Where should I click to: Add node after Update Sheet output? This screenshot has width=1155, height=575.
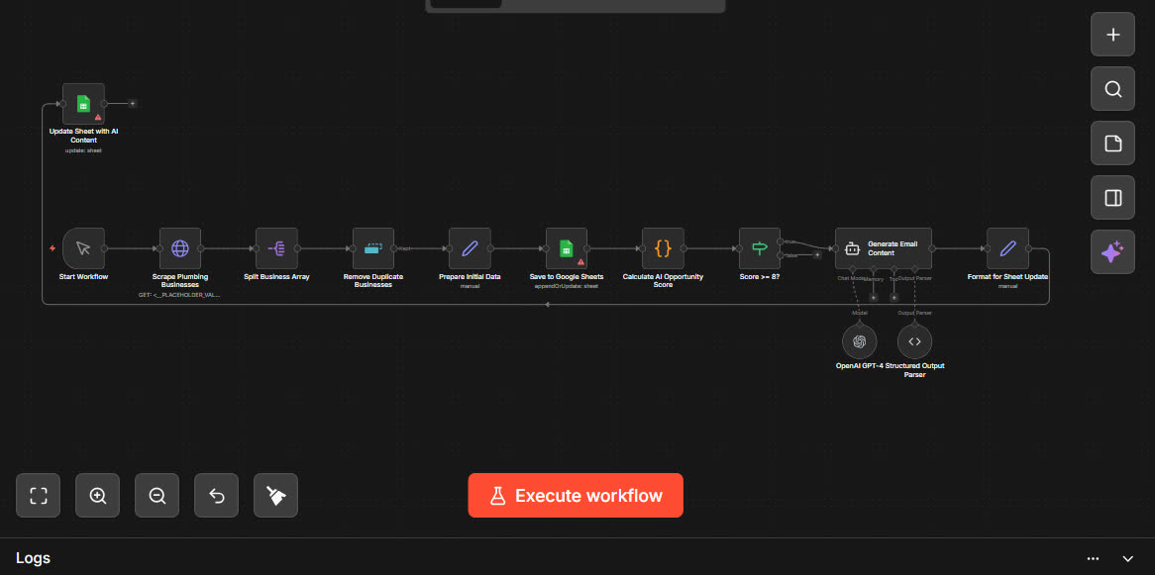click(x=133, y=104)
